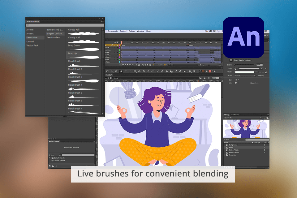Select the Bone tool
This screenshot has width=297, height=198.
pos(162,71)
